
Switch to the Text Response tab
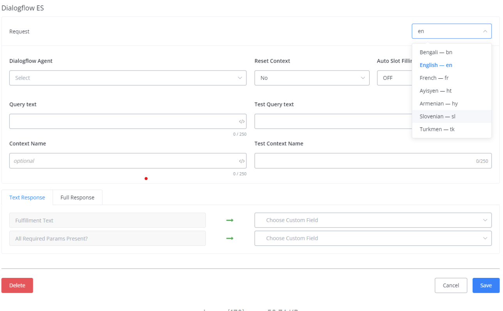click(x=27, y=198)
